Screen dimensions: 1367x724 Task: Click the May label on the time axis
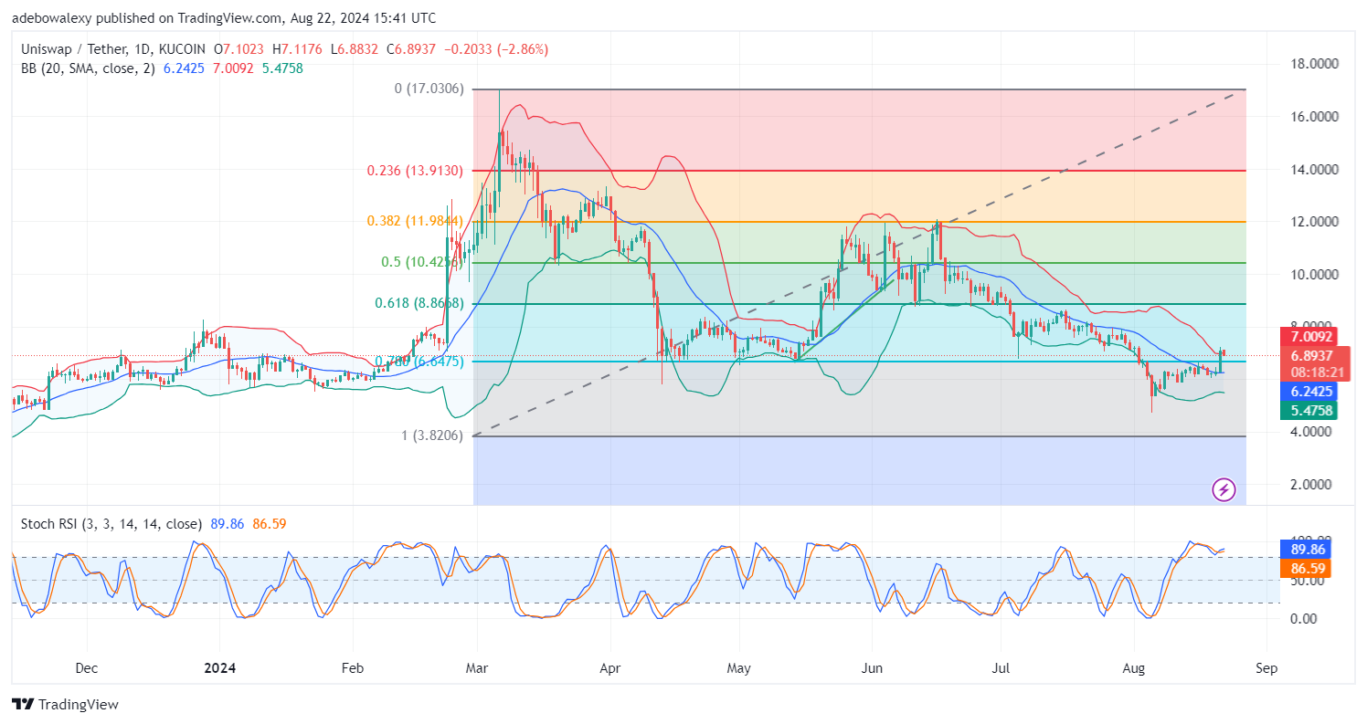pos(738,667)
